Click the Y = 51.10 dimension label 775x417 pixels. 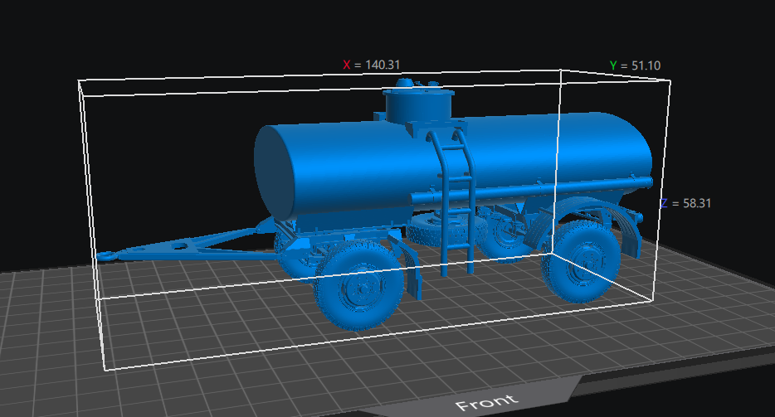tap(635, 65)
